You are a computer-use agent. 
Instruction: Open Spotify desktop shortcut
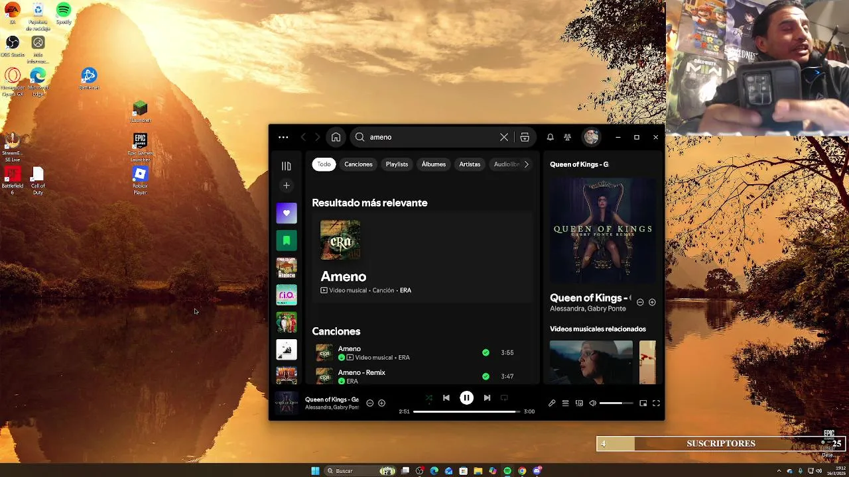click(64, 13)
